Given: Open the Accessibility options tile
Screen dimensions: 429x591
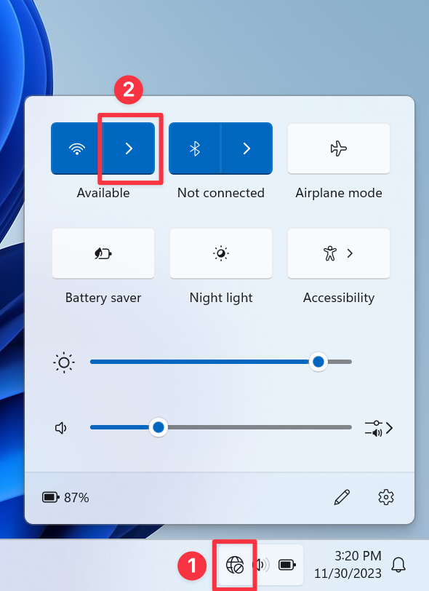Looking at the screenshot, I should pos(339,253).
